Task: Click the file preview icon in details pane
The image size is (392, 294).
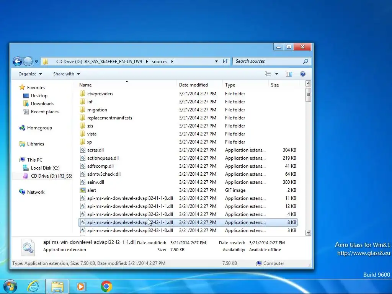Action: [x=28, y=247]
